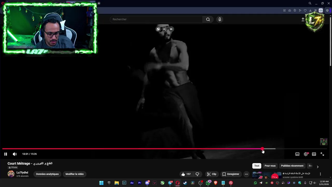Screen dimensions: 332x187
Task: Focus the Rechercher search field
Action: pos(156,19)
